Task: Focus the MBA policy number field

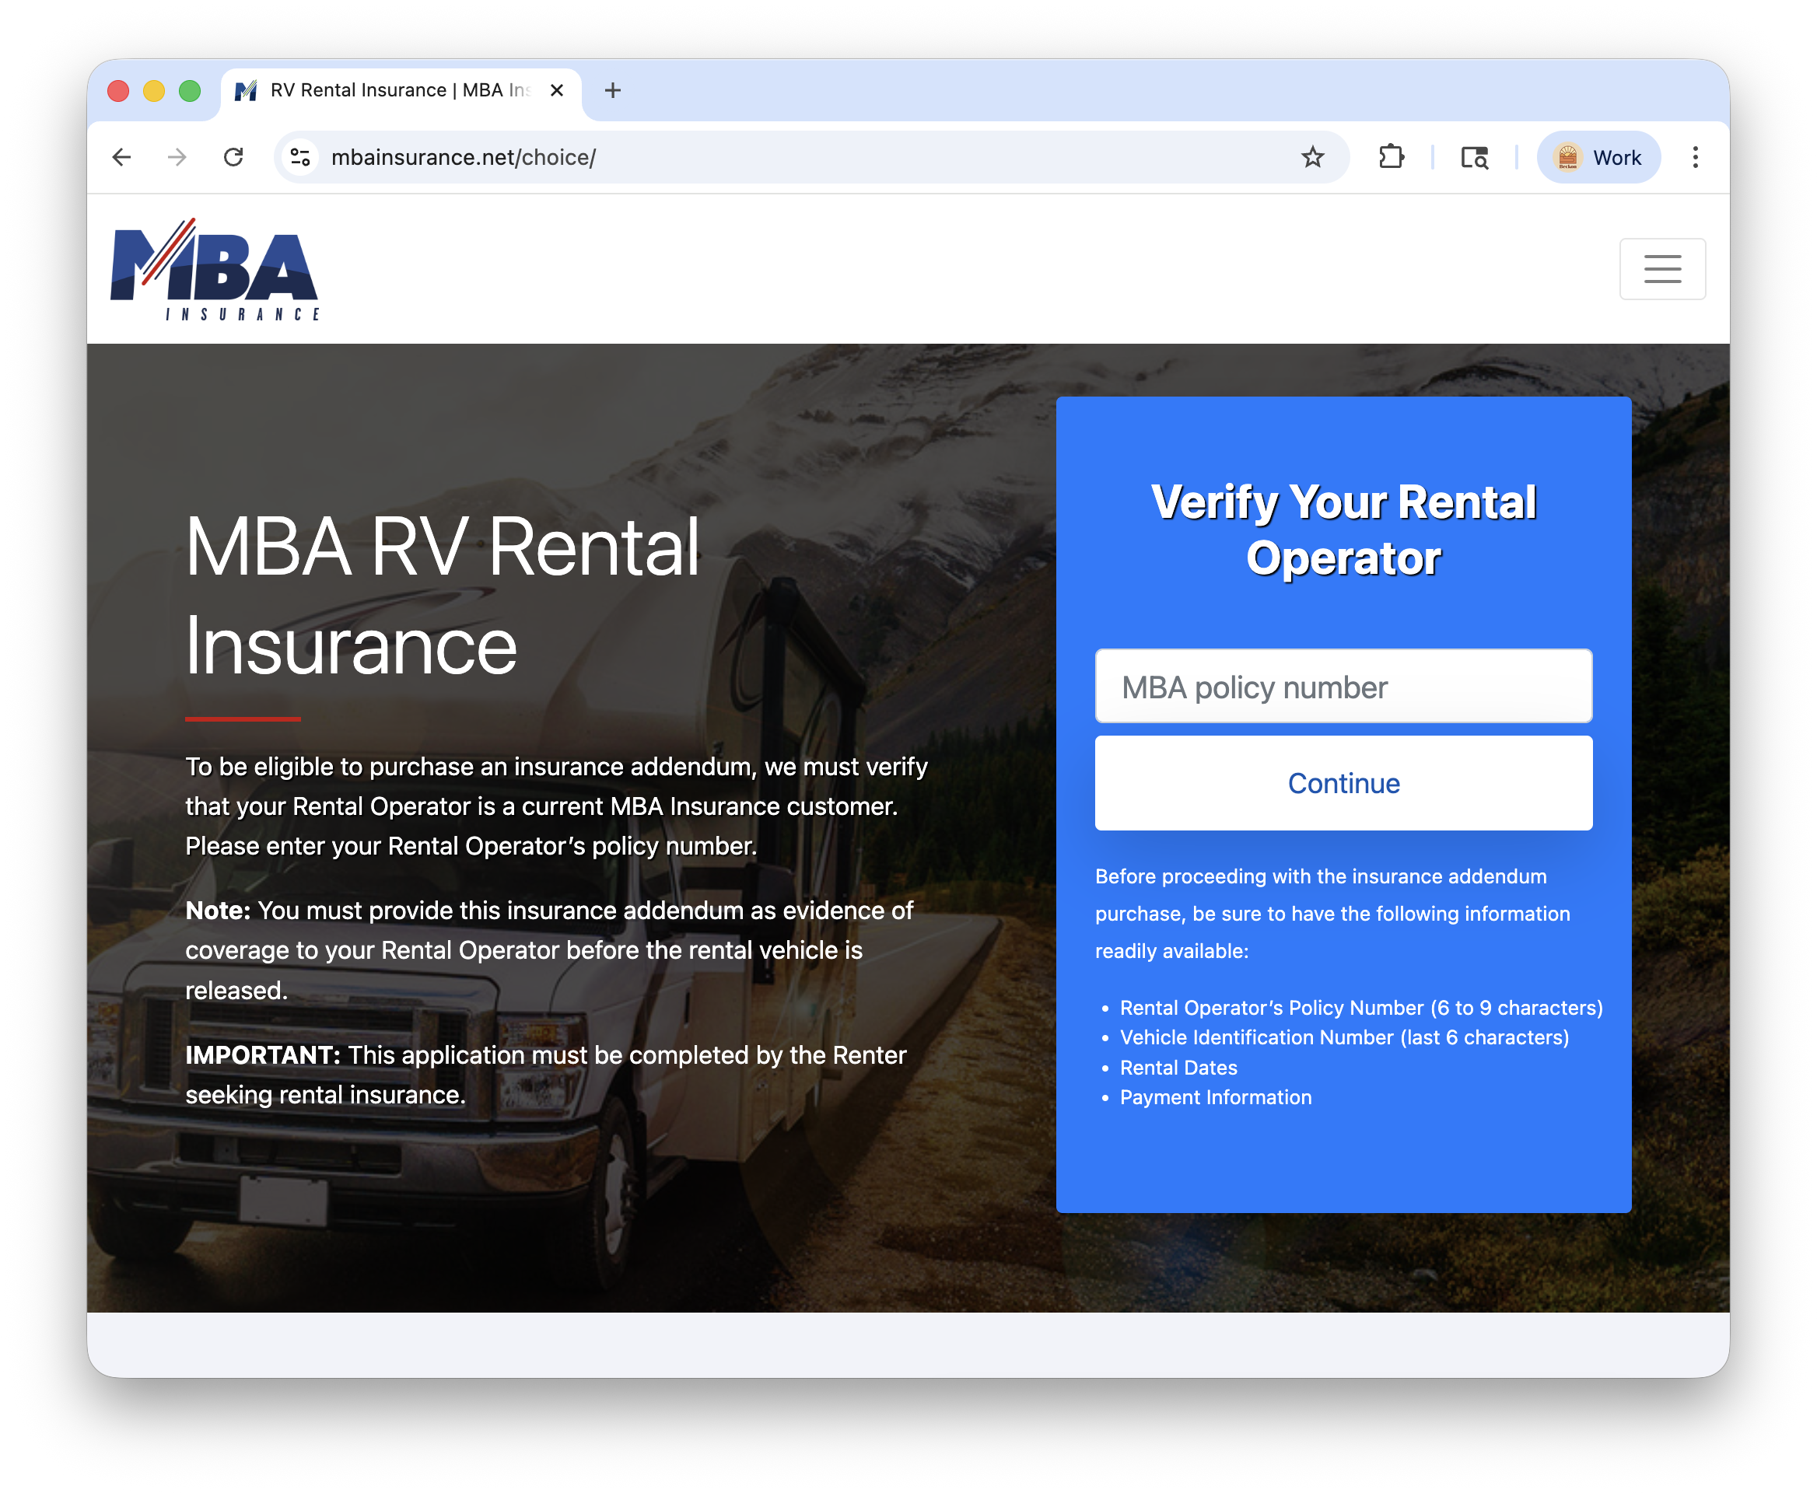Action: [x=1343, y=687]
